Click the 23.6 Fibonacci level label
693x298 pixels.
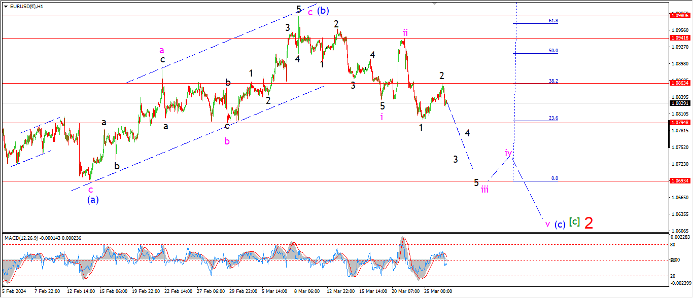553,118
